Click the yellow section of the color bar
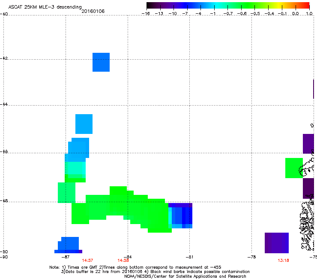Screen dimensions: 317x279 point(279,5)
